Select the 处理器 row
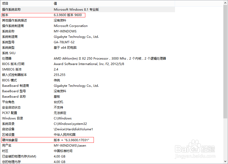Screen dimensions: 228x164 [88, 59]
